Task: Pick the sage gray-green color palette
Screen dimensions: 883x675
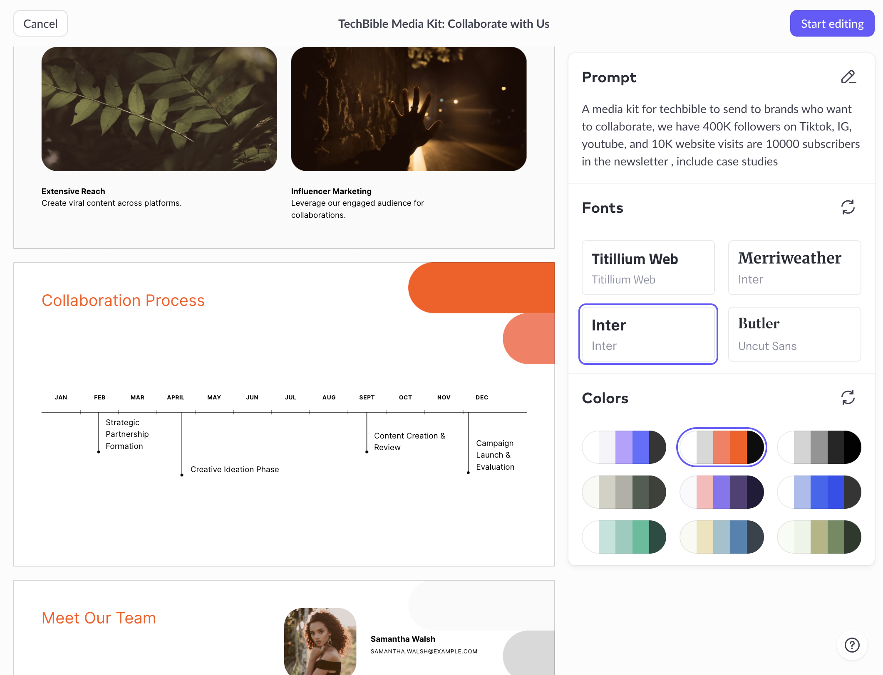Action: [624, 492]
